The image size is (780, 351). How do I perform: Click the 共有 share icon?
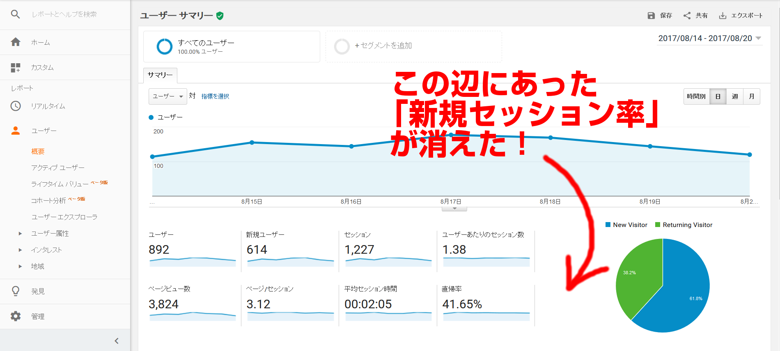pos(687,16)
